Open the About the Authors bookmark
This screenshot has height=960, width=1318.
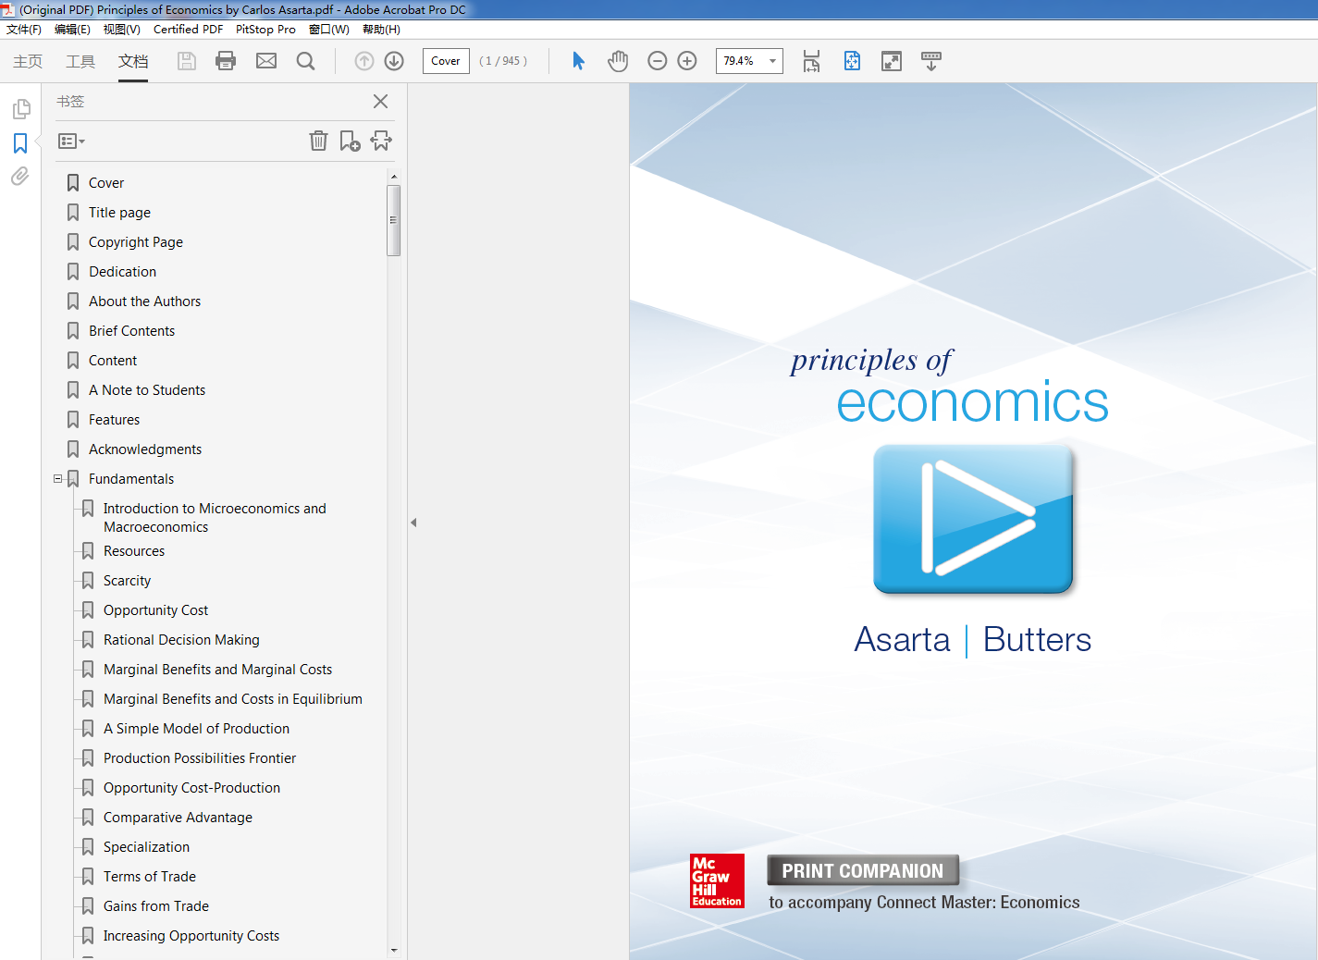[x=145, y=302]
